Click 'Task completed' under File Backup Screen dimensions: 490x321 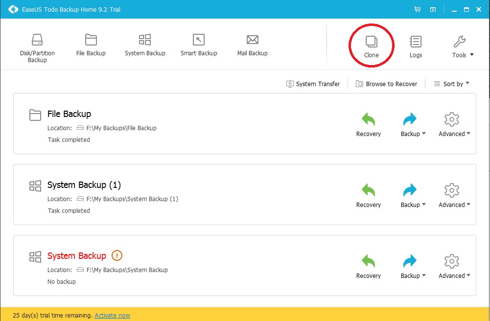click(69, 140)
